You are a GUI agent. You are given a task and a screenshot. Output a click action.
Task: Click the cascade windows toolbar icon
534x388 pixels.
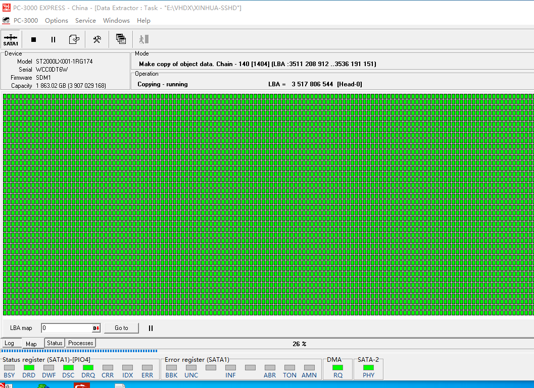tap(120, 39)
